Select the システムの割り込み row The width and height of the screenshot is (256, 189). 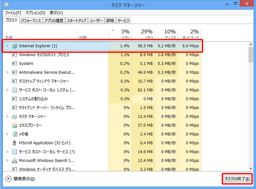tap(102, 99)
